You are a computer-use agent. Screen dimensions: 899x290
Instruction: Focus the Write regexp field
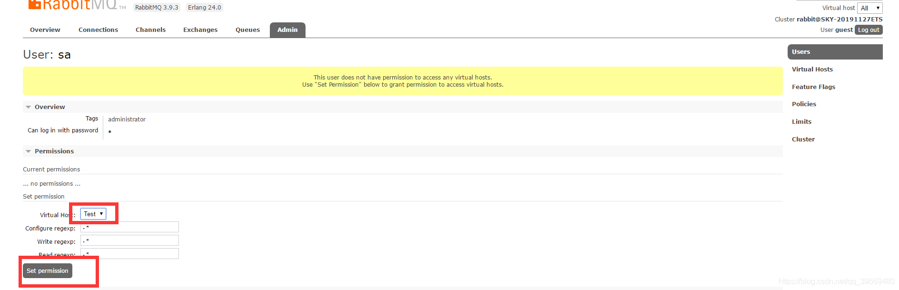point(129,240)
